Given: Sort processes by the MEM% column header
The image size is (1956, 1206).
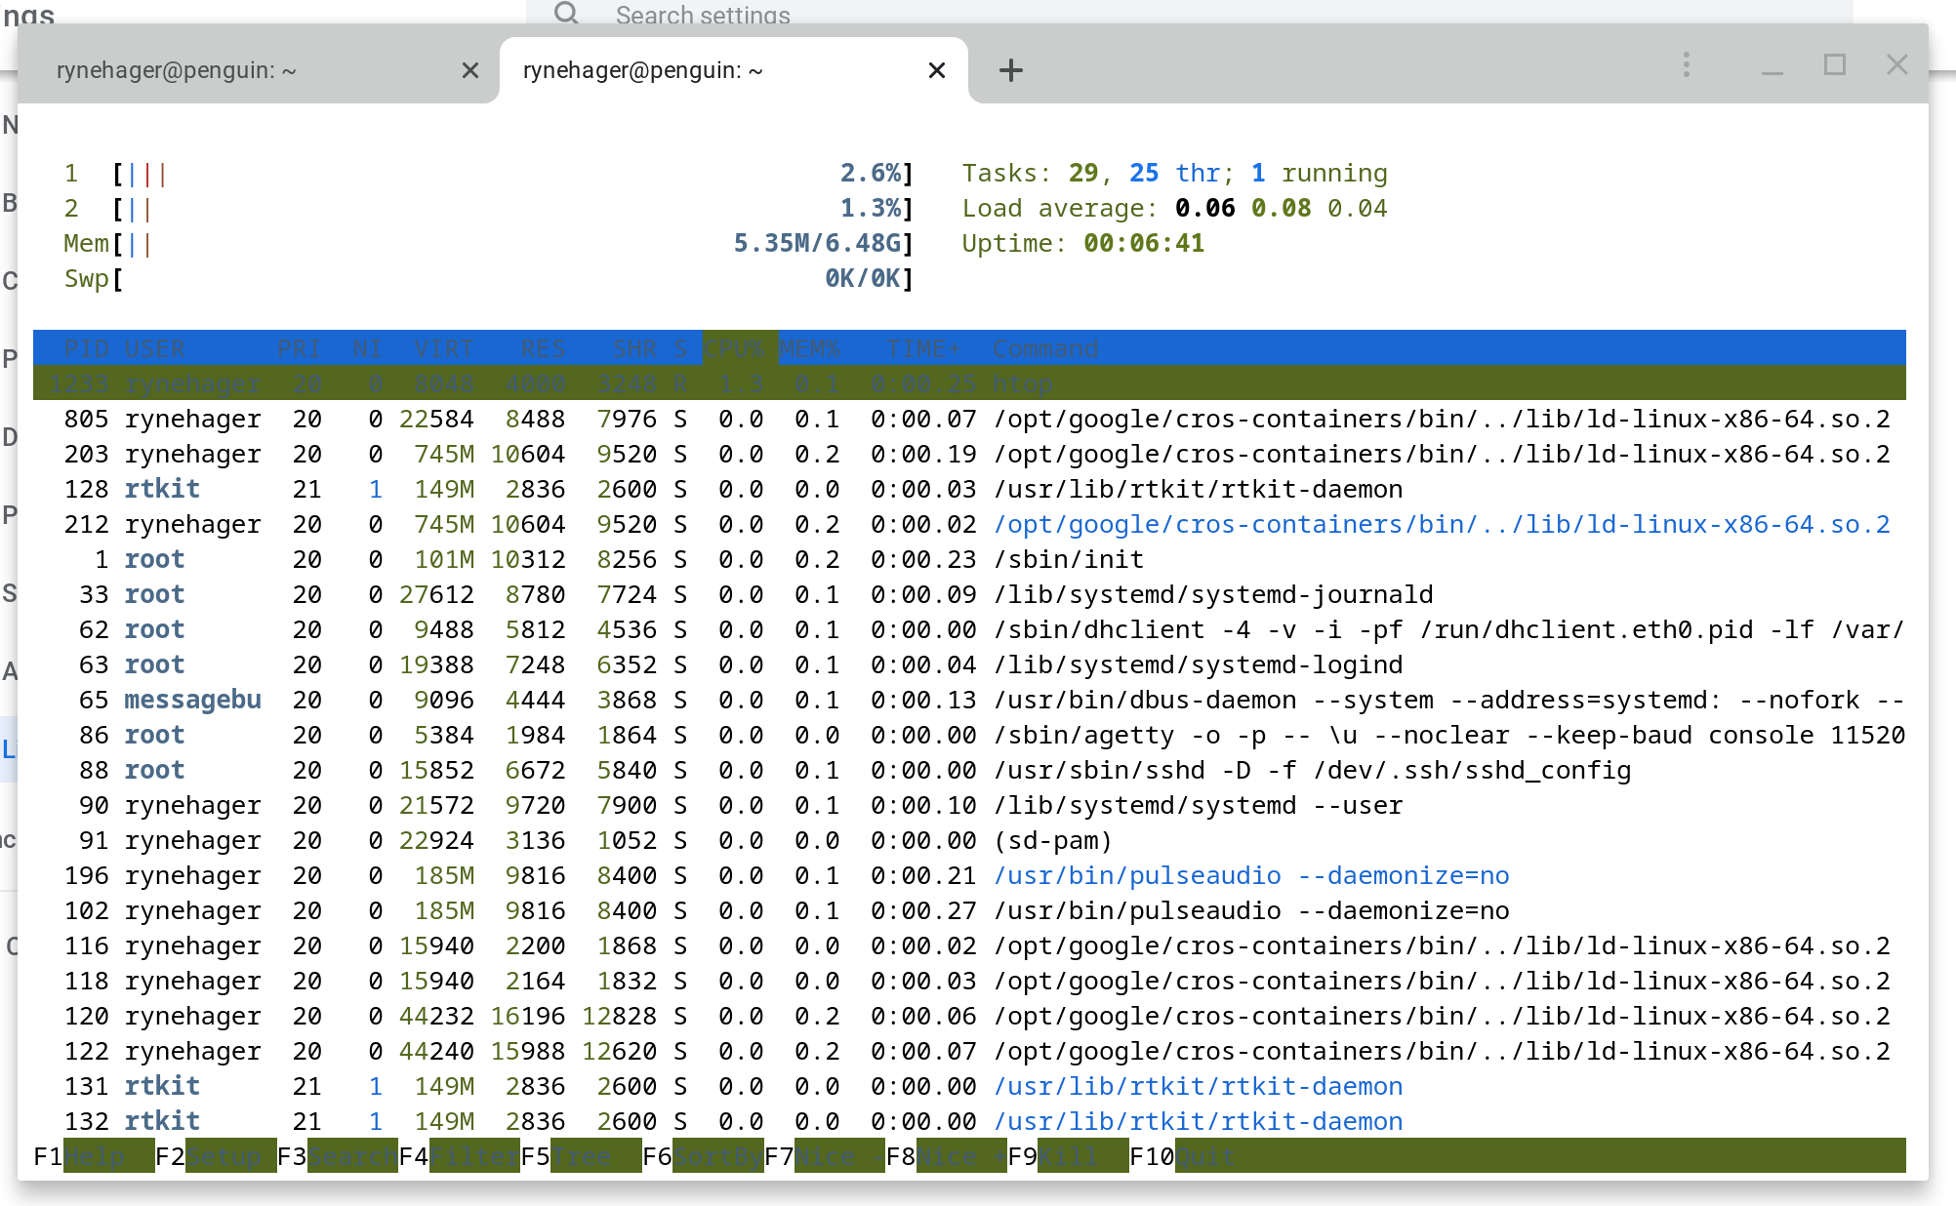Looking at the screenshot, I should click(x=810, y=348).
